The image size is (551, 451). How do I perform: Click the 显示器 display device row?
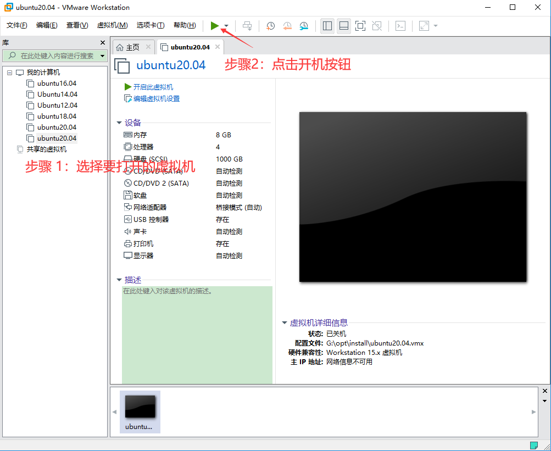click(x=197, y=255)
